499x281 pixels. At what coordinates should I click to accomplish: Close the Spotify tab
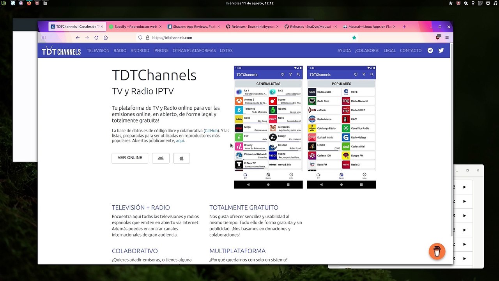pyautogui.click(x=160, y=27)
